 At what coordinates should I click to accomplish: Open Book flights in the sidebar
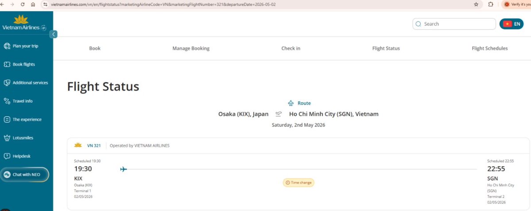coord(24,64)
